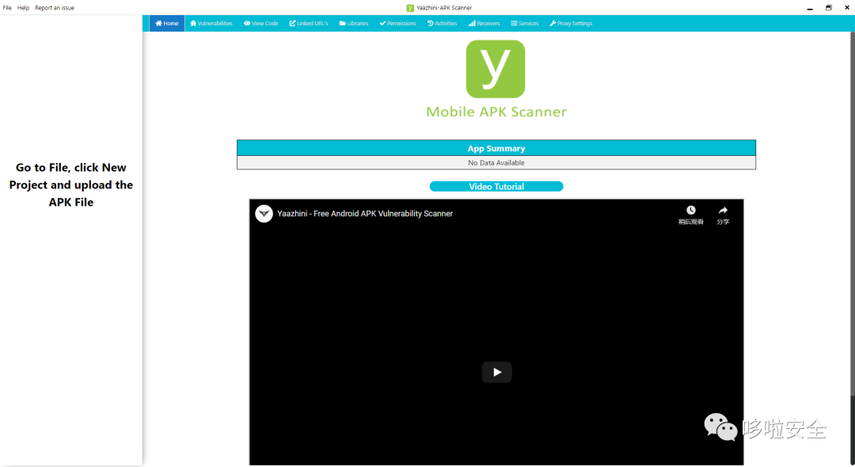The image size is (855, 467).
Task: Open the video title link
Action: 365,214
